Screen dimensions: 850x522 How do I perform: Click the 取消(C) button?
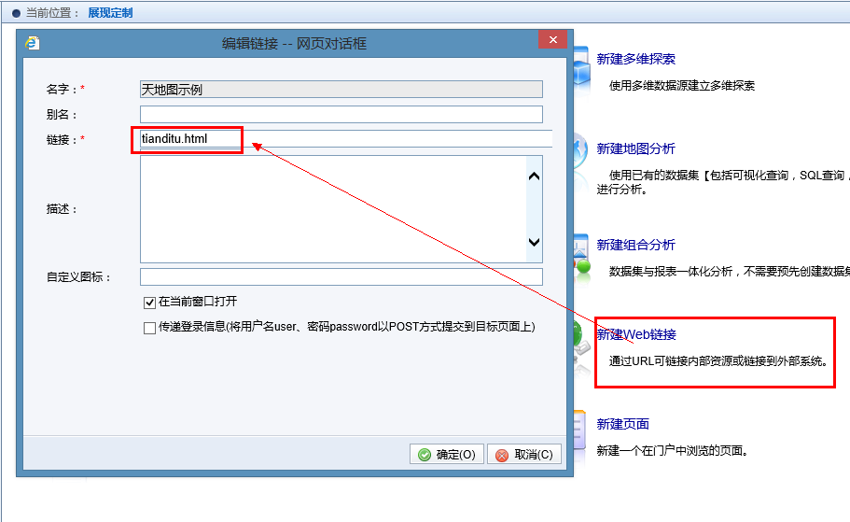click(x=523, y=454)
